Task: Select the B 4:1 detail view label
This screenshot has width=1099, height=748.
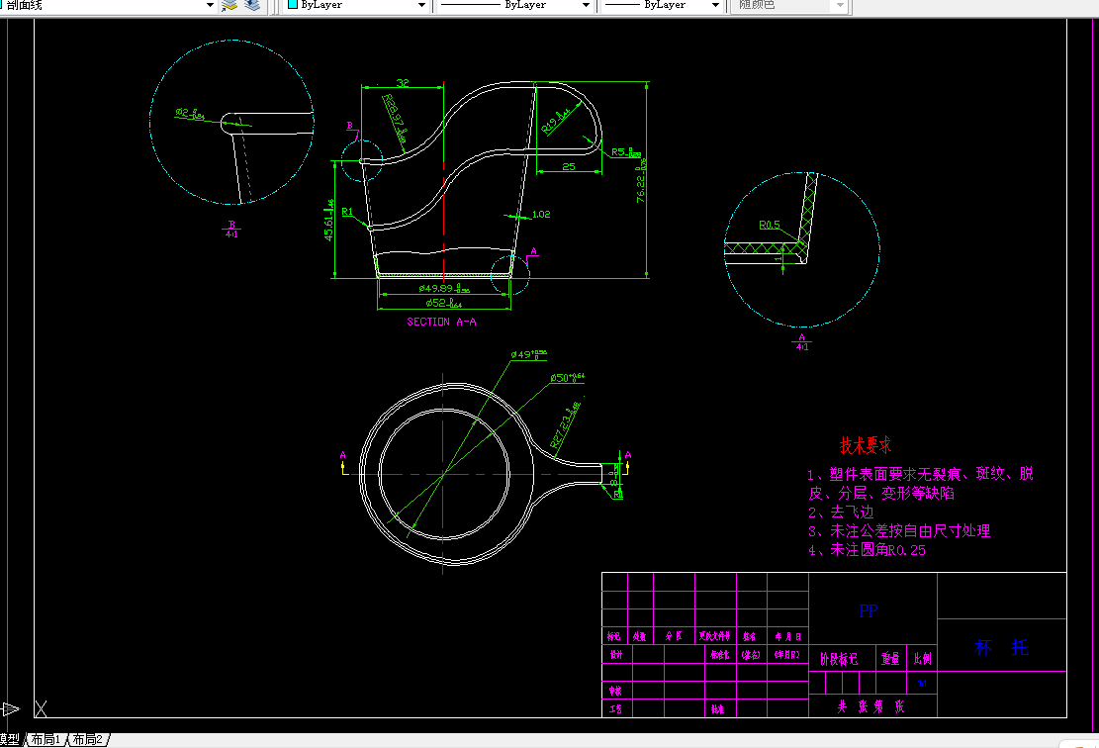Action: (x=231, y=230)
